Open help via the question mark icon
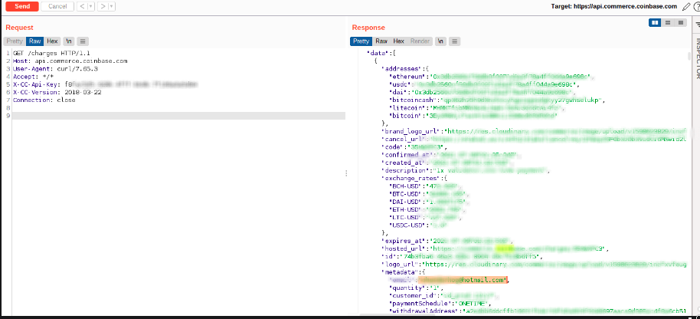 click(696, 6)
